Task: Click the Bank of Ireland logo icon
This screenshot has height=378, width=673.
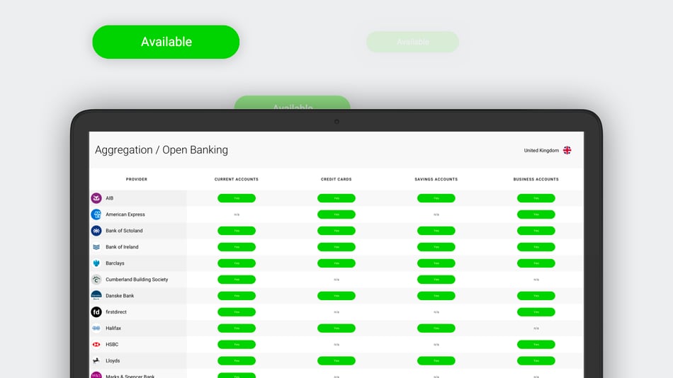Action: [x=96, y=247]
